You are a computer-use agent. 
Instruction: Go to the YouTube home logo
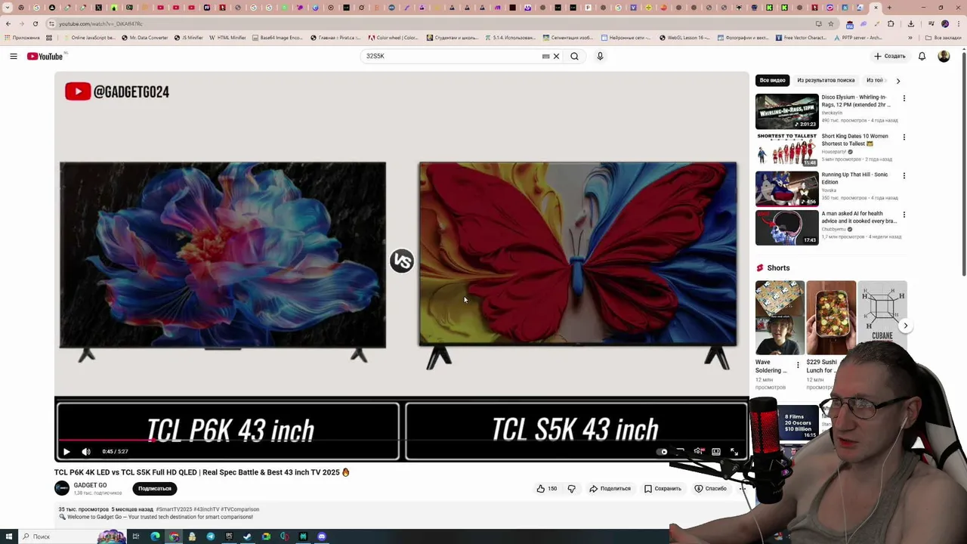pos(45,56)
